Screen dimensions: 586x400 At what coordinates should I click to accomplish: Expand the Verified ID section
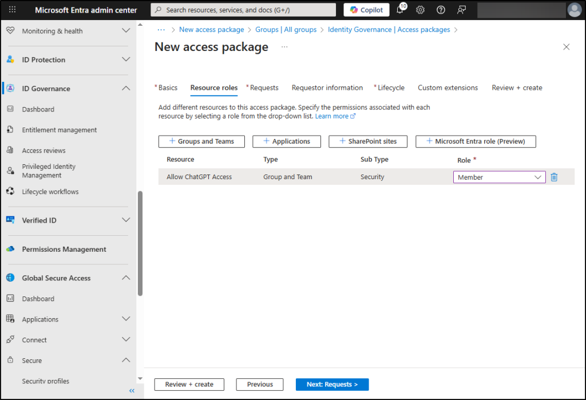(126, 220)
